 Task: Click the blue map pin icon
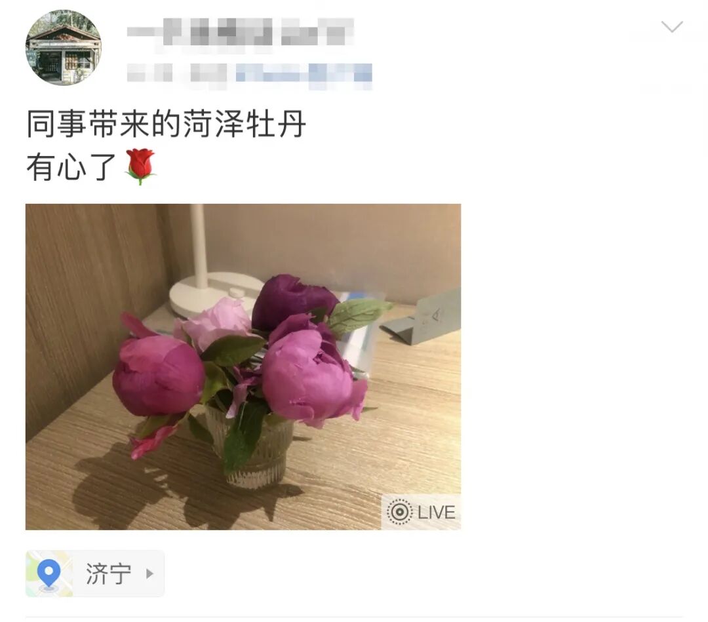(x=49, y=573)
